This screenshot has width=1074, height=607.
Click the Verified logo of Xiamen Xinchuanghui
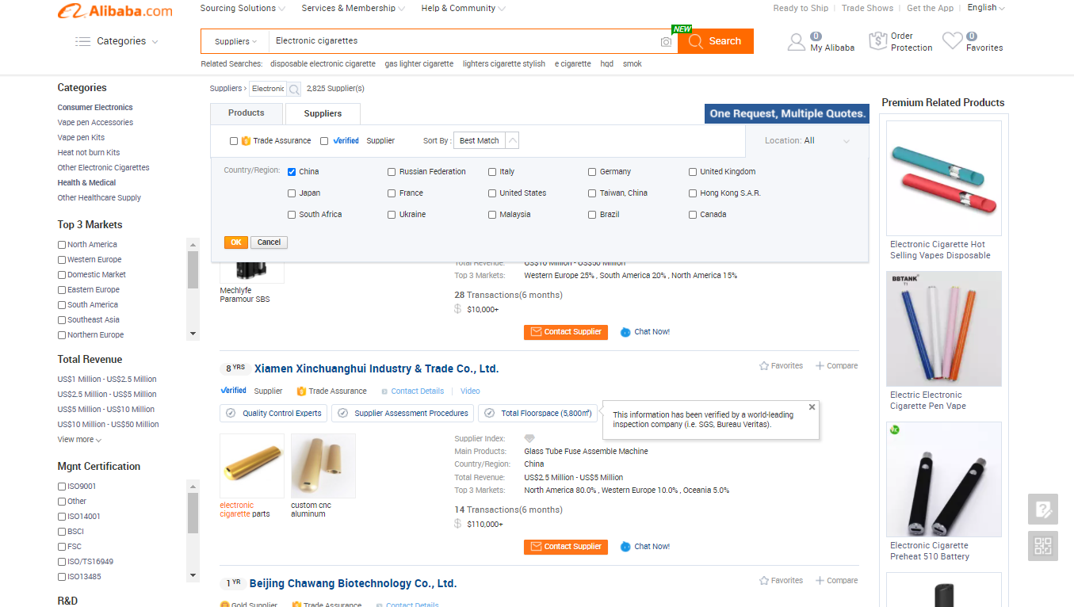tap(233, 391)
